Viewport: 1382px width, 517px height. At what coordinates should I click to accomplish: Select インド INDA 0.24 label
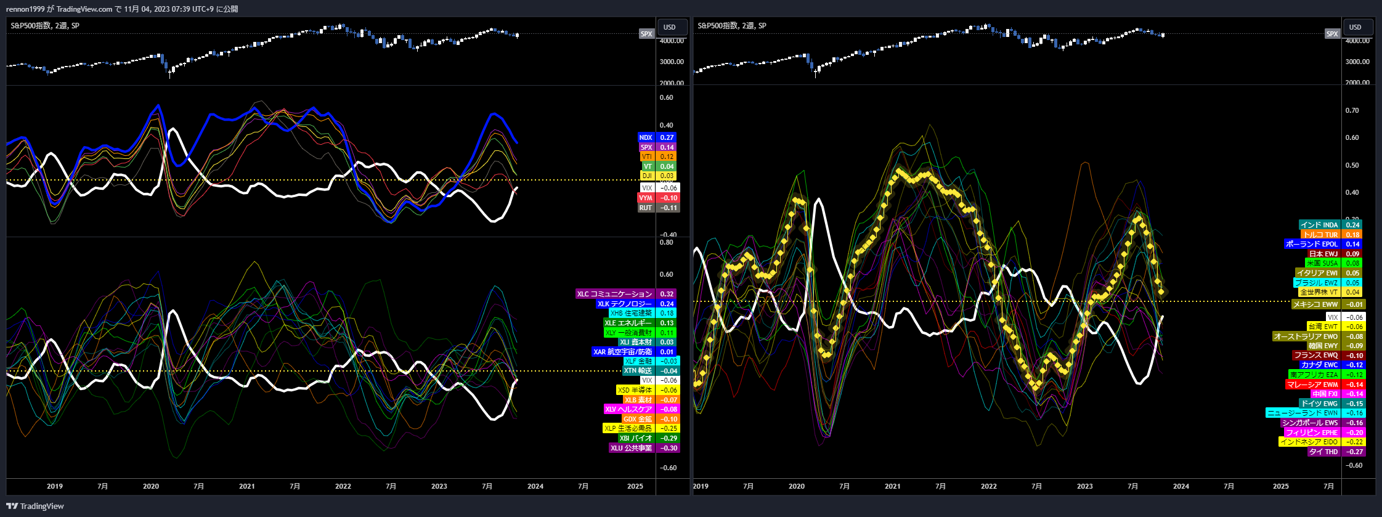[x=1330, y=225]
